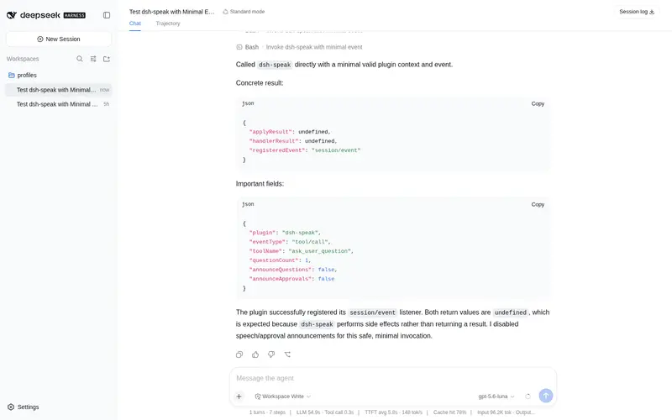Click the branch/fork icon below the response
The height and width of the screenshot is (420, 672).
click(287, 354)
